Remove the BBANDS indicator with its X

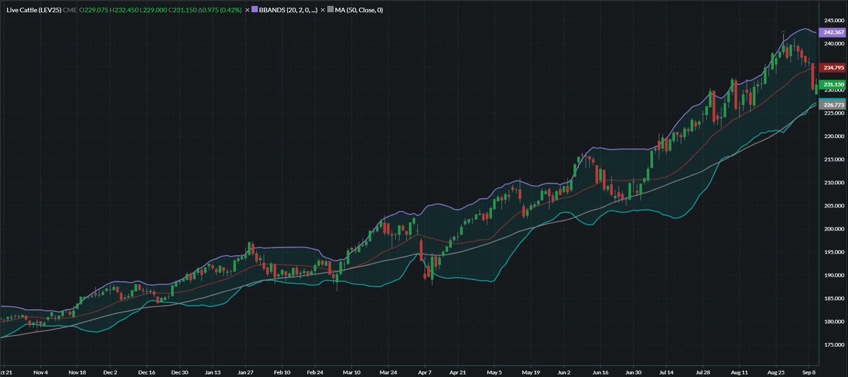[x=247, y=10]
